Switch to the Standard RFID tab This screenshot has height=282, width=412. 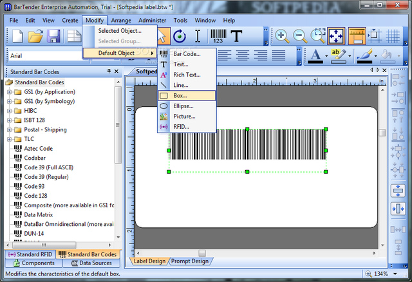(30, 254)
